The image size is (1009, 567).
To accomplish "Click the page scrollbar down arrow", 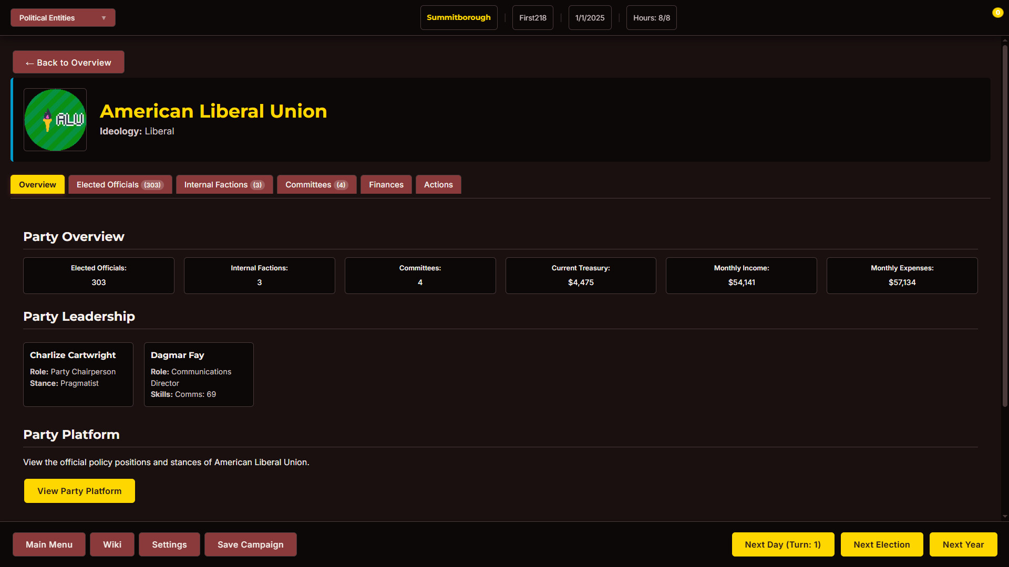I will [1005, 517].
